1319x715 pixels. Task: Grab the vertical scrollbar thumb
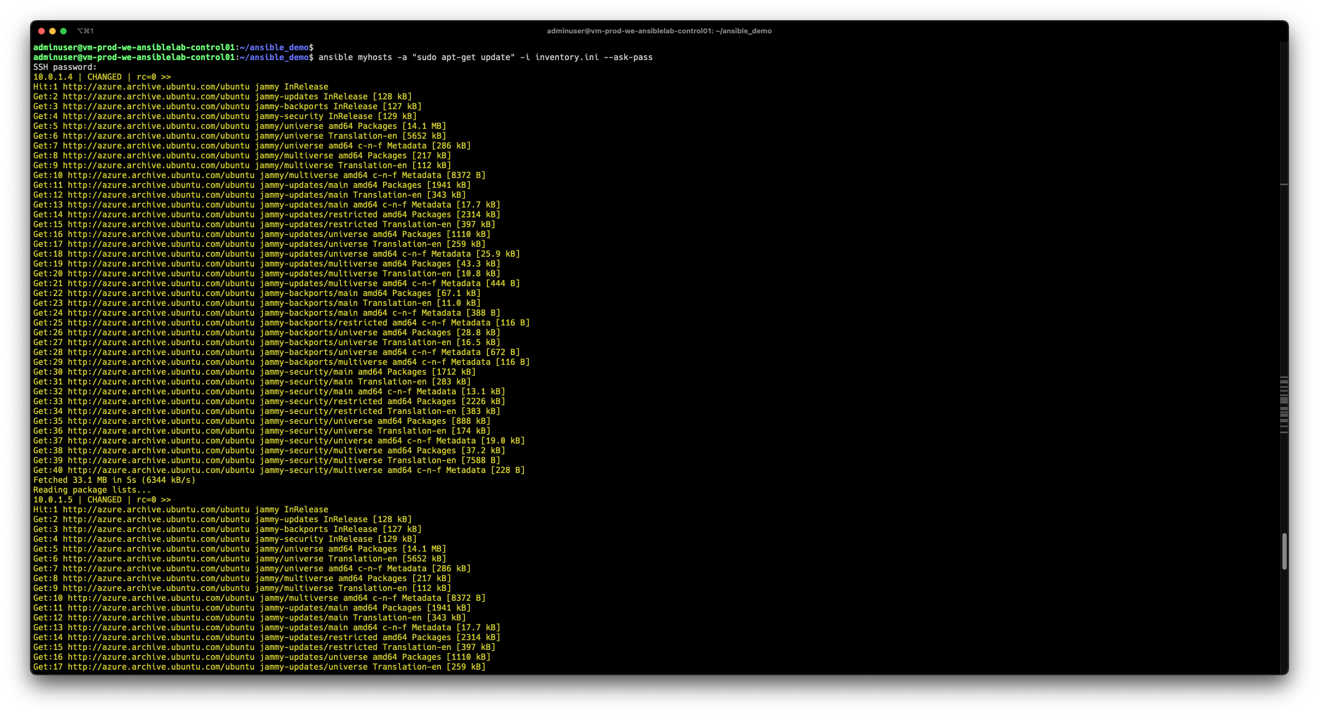click(x=1284, y=552)
